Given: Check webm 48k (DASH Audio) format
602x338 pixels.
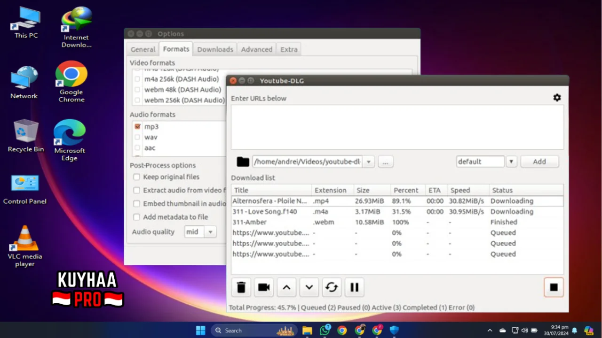Looking at the screenshot, I should click(x=137, y=90).
